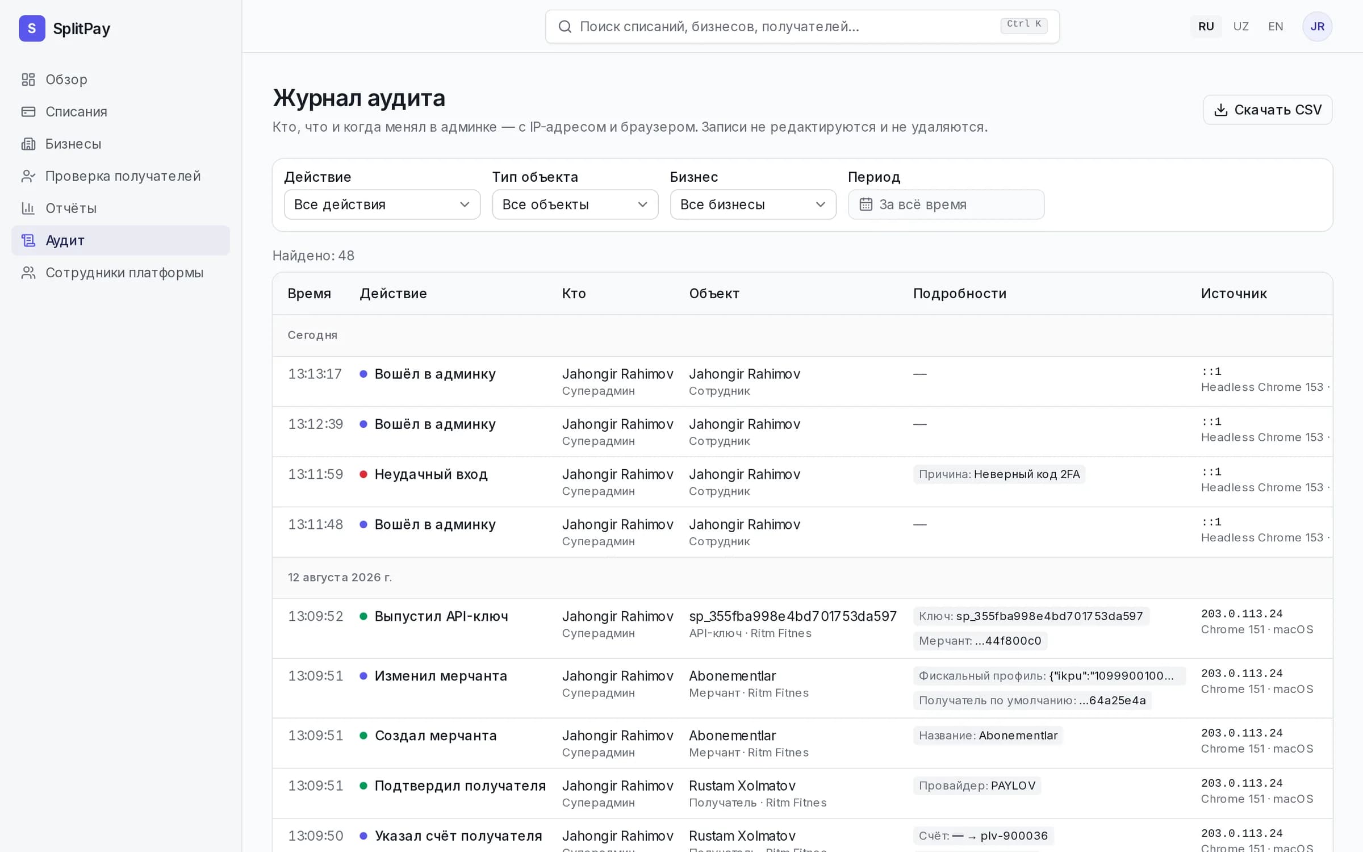Click the SplitPay logo icon
Screen dimensions: 1363x852
point(32,28)
